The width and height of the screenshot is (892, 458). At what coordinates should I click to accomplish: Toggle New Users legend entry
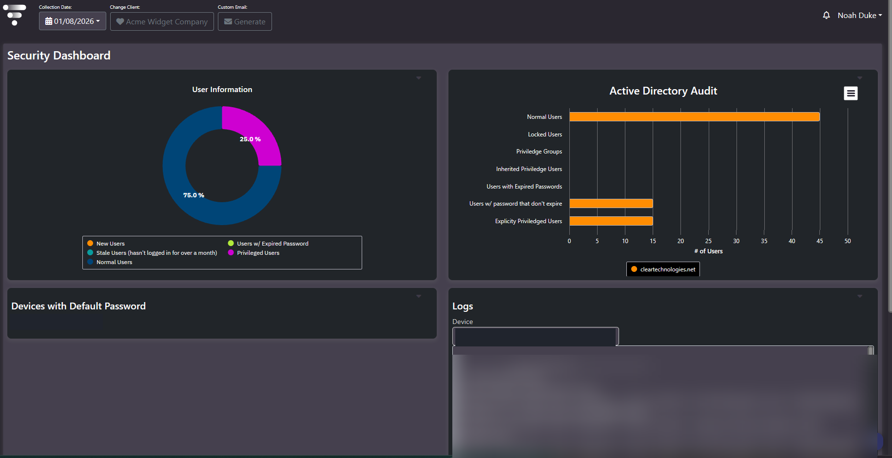point(106,244)
